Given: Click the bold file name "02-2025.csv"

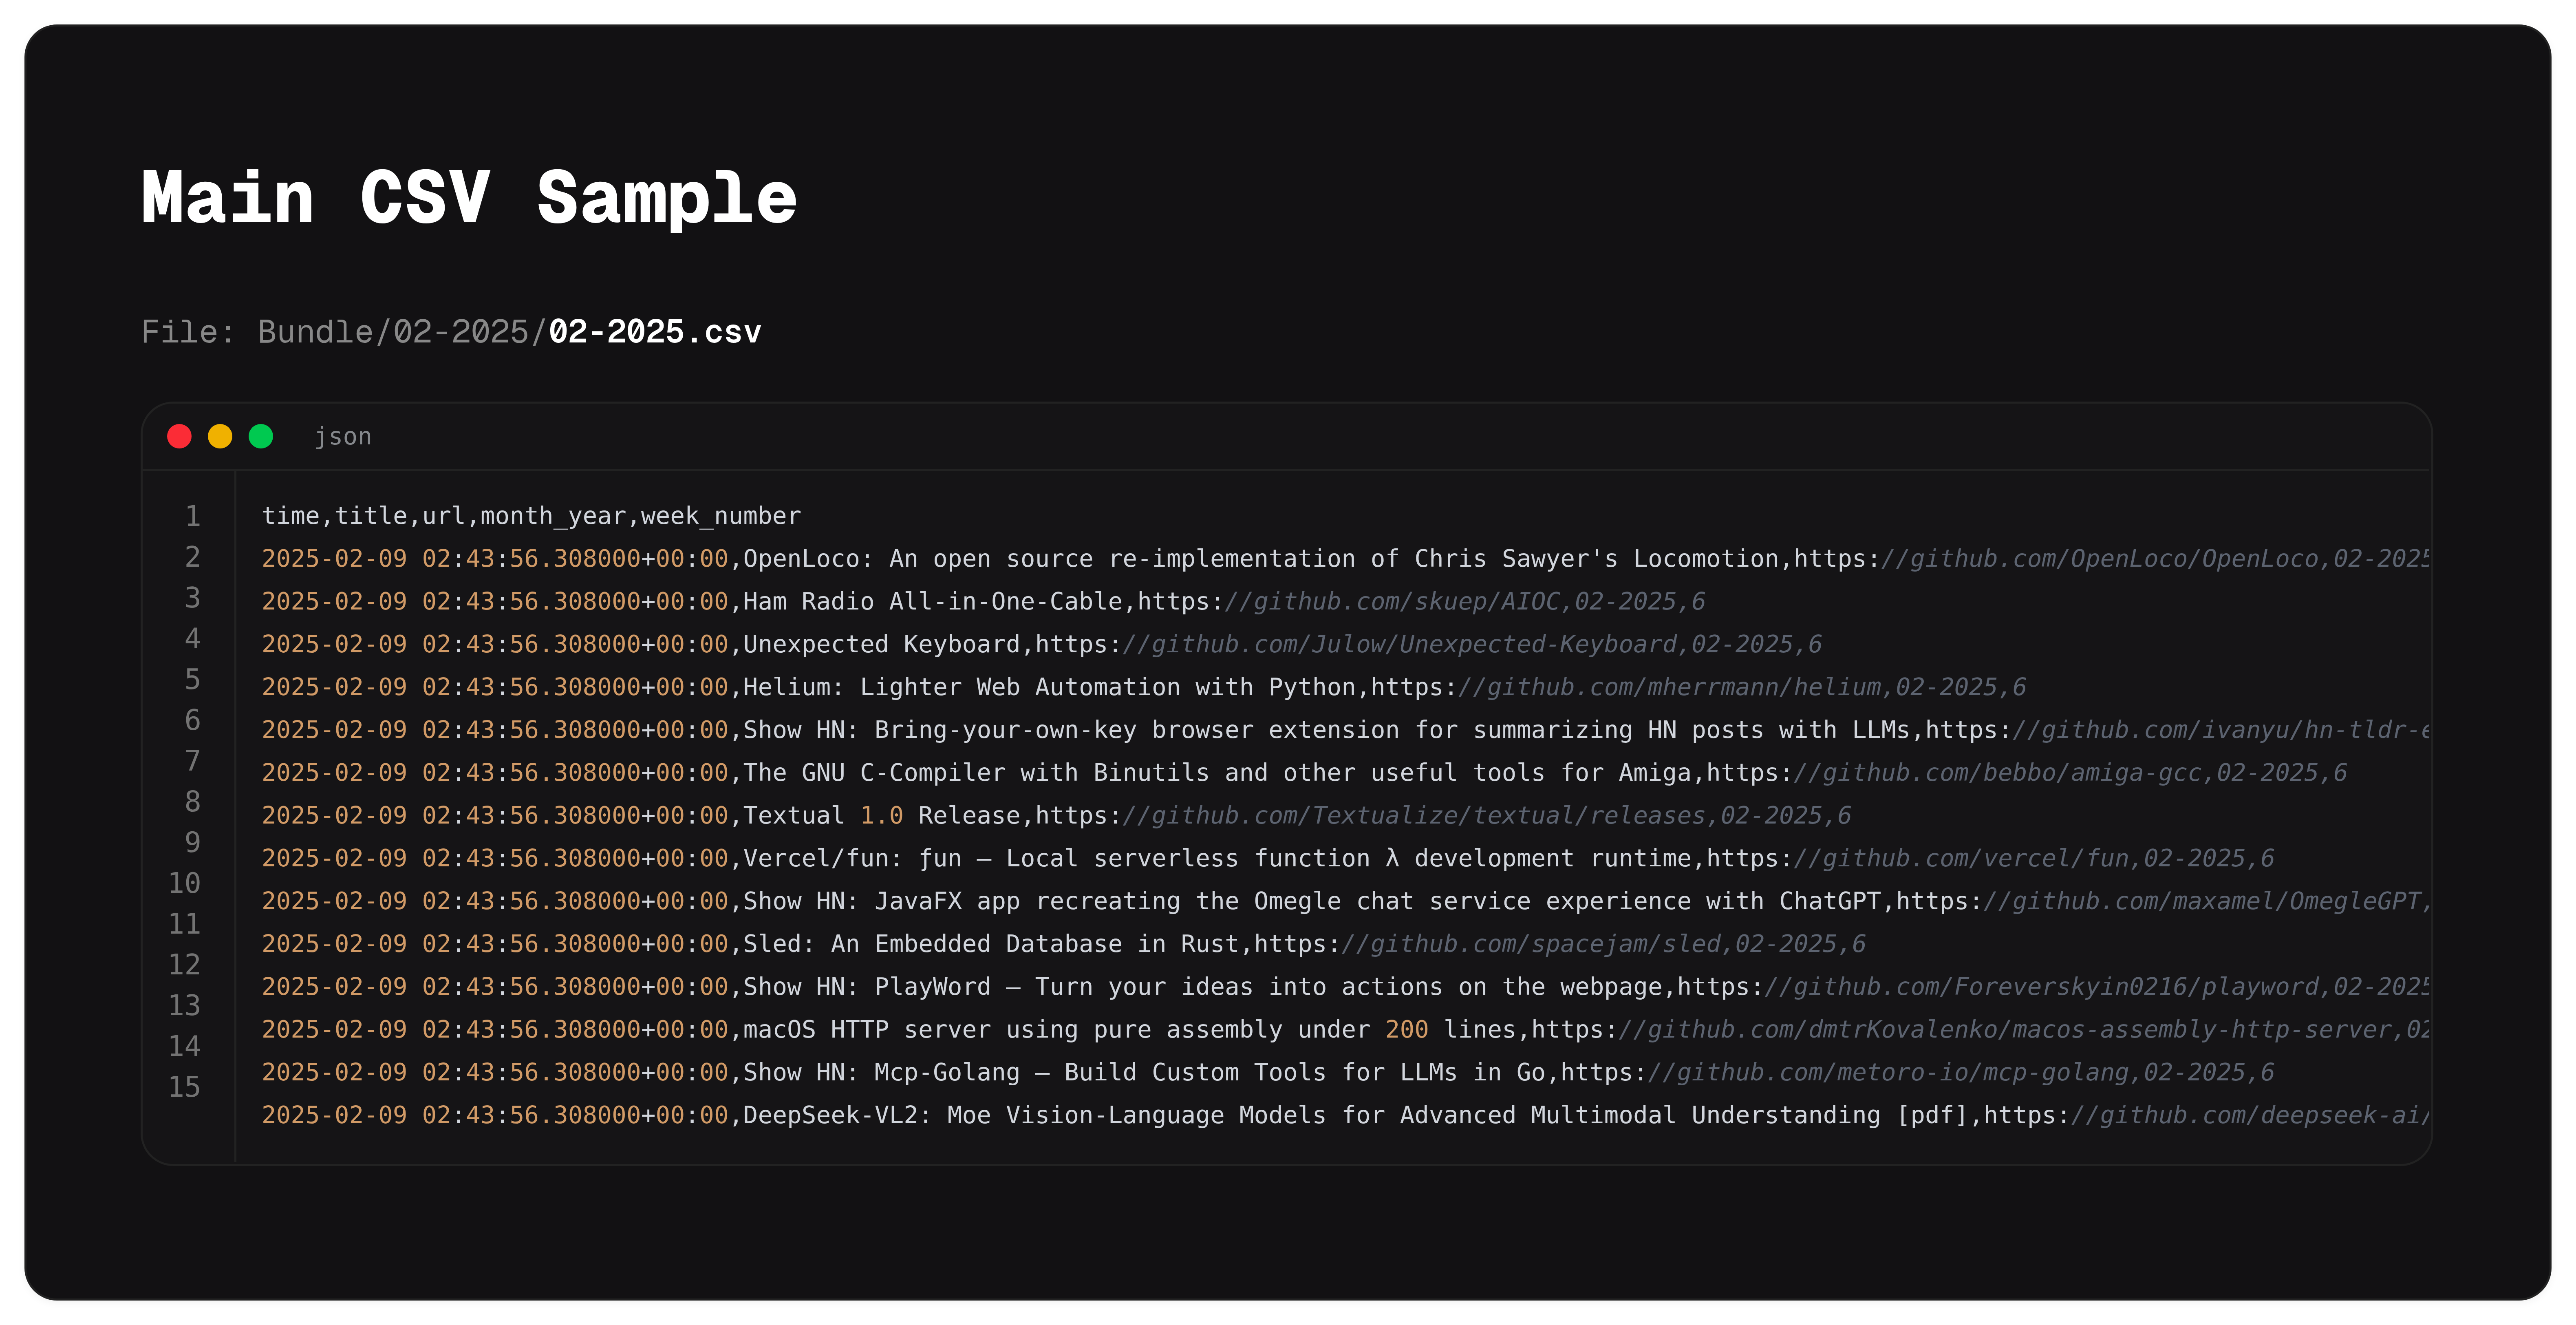Looking at the screenshot, I should pos(655,332).
